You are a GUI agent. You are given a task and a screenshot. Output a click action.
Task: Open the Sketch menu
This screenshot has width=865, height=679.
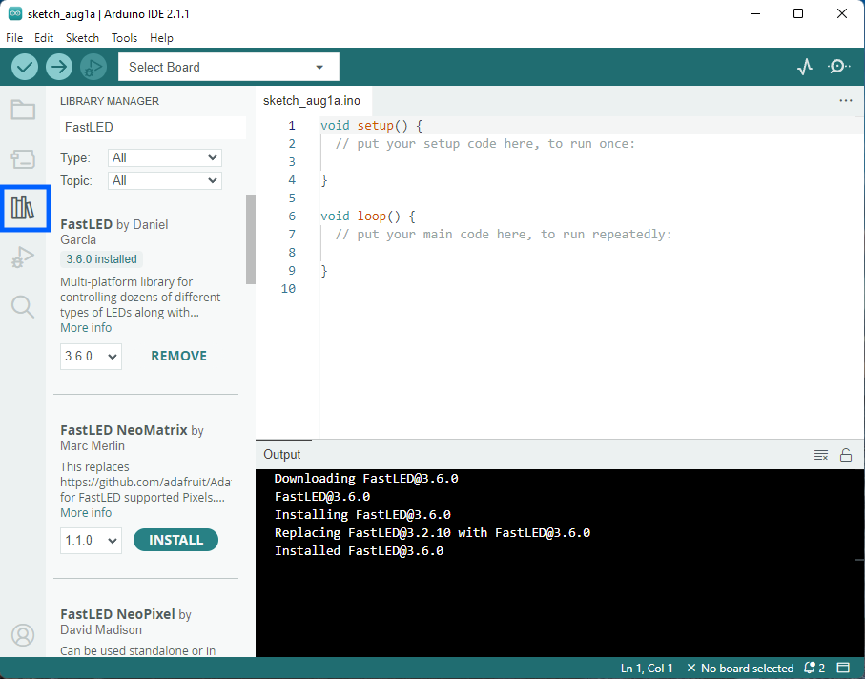(82, 38)
